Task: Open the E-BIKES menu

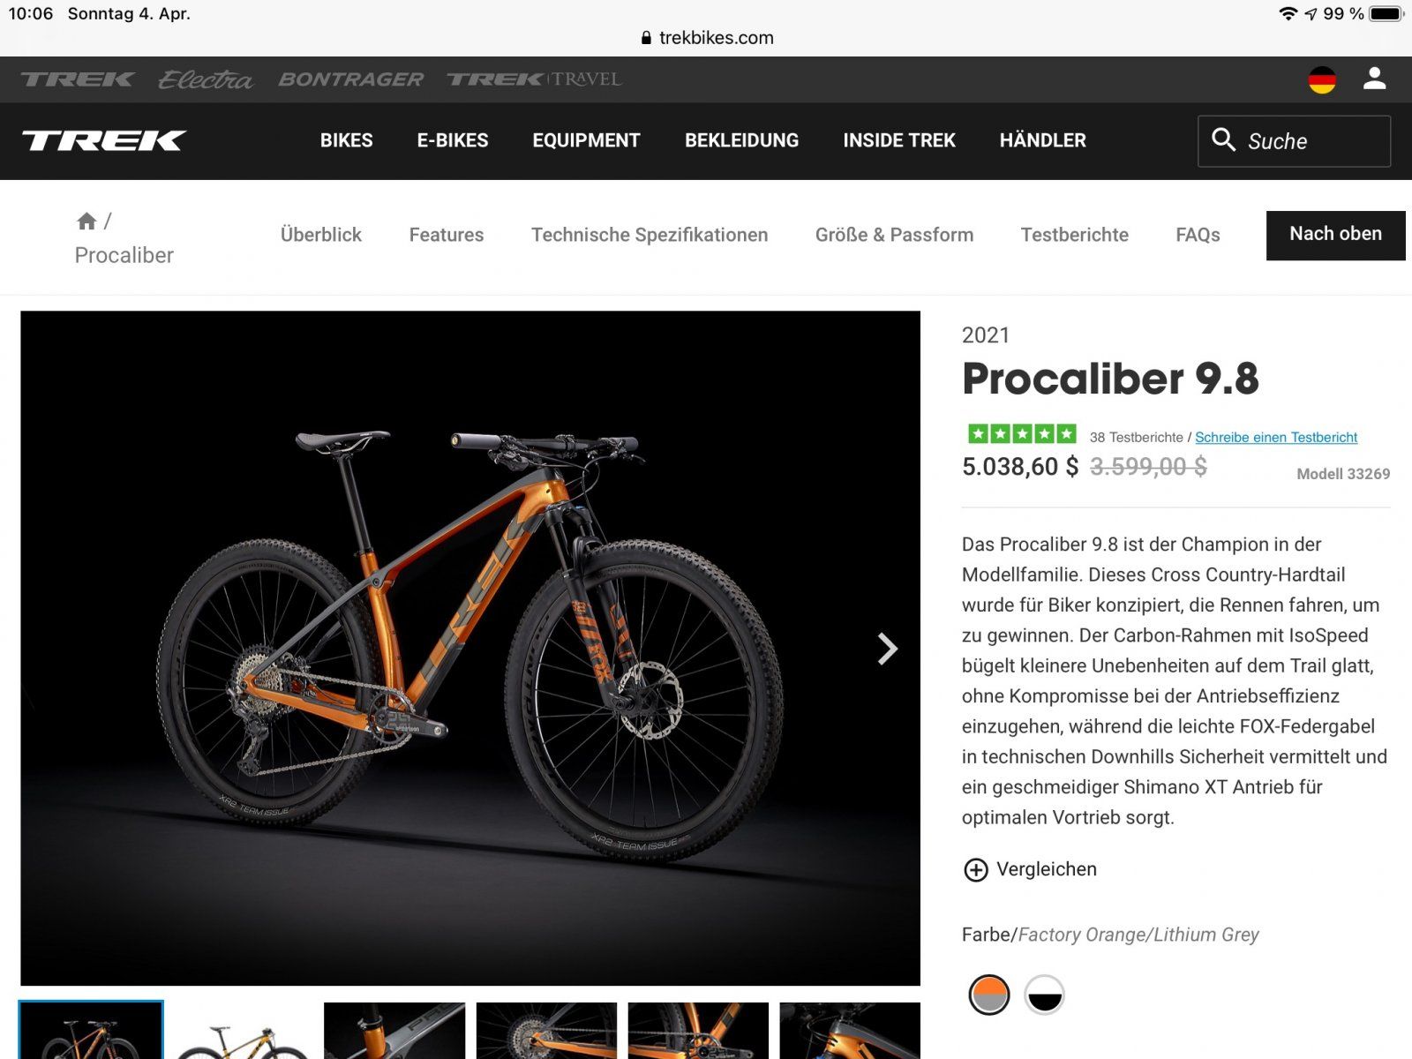Action: tap(453, 140)
